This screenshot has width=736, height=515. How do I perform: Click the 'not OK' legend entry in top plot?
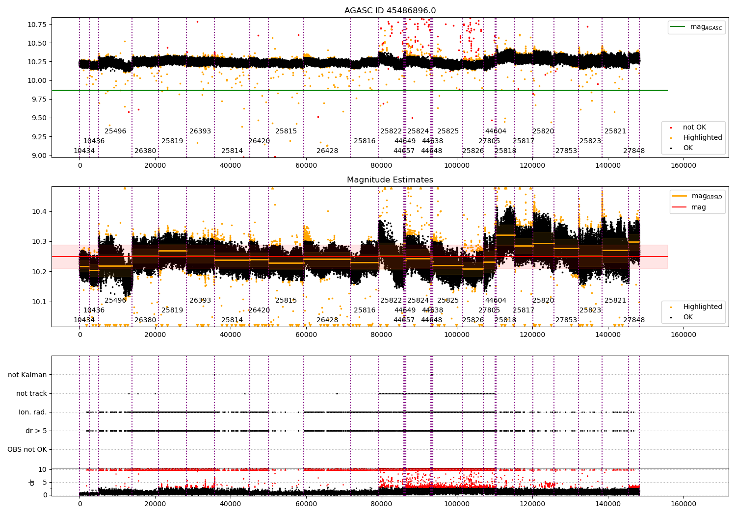coord(694,128)
